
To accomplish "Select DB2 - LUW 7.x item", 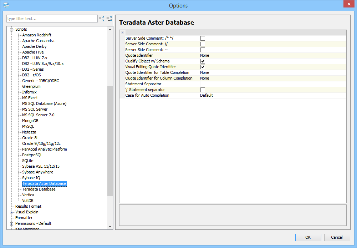I will (35, 57).
